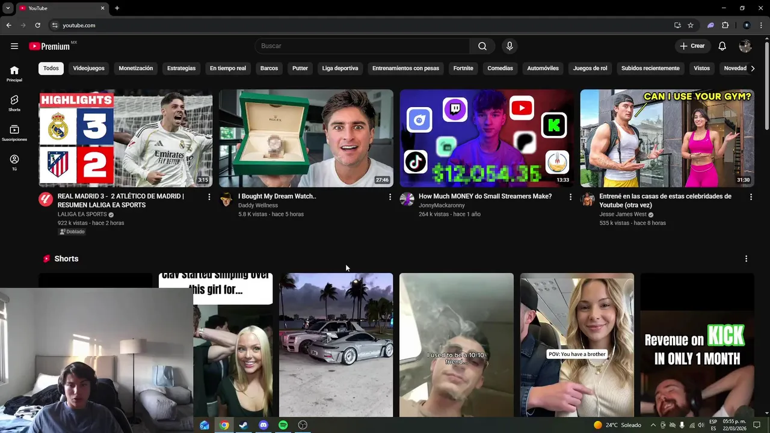Show more filter chips with right arrow
770x433 pixels.
(753, 69)
